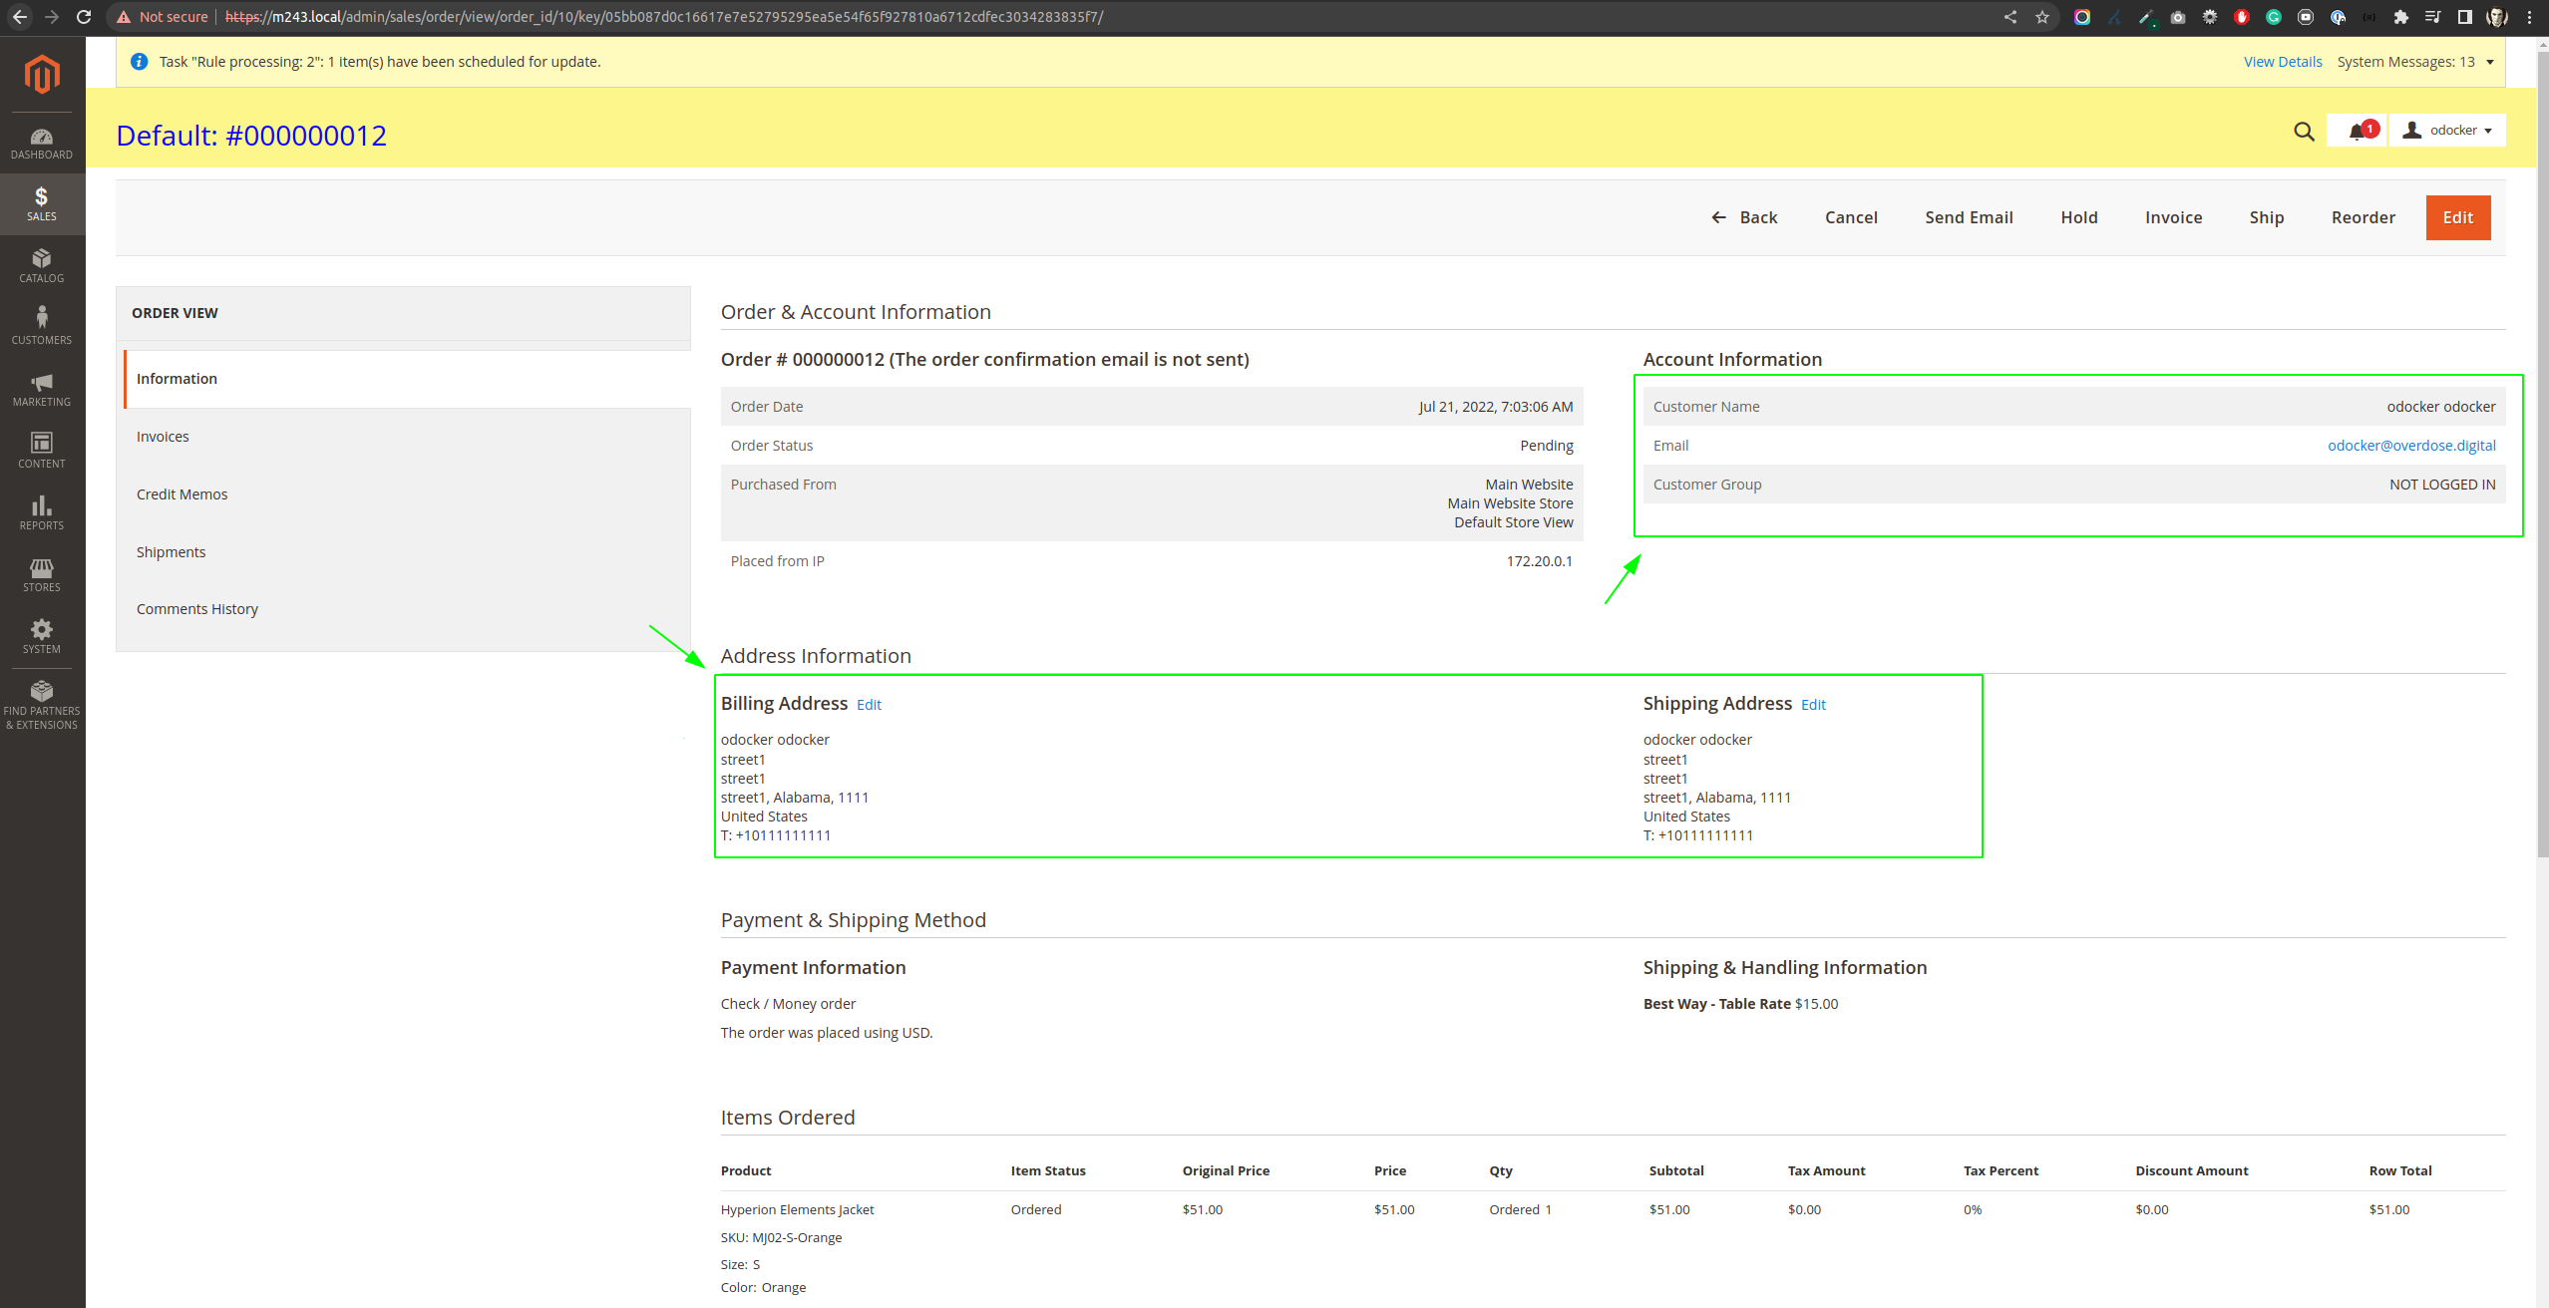Open the notifications bell icon
2549x1308 pixels.
click(2358, 132)
